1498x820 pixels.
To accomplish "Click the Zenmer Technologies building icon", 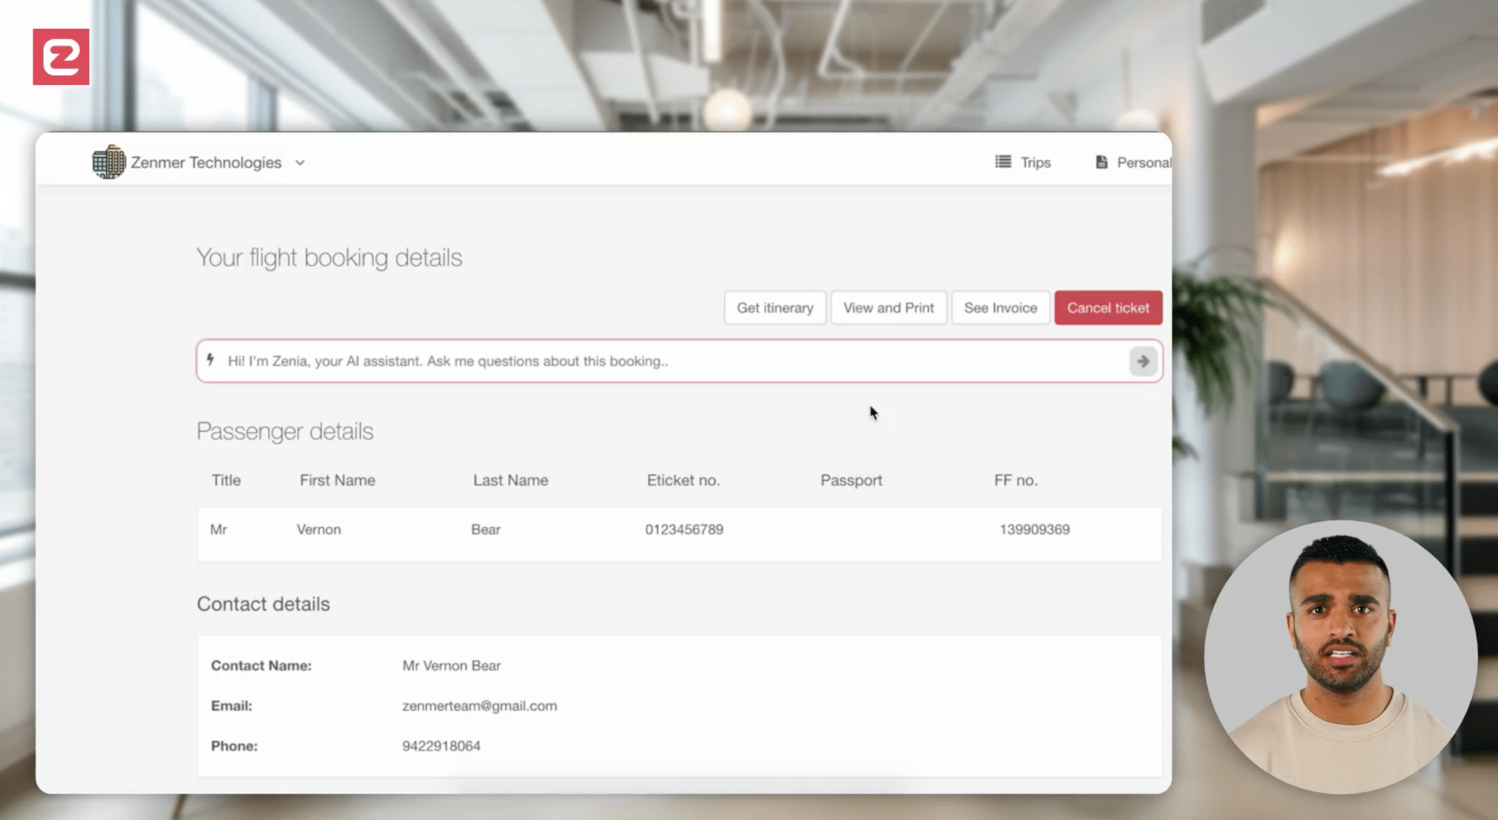I will [x=109, y=162].
